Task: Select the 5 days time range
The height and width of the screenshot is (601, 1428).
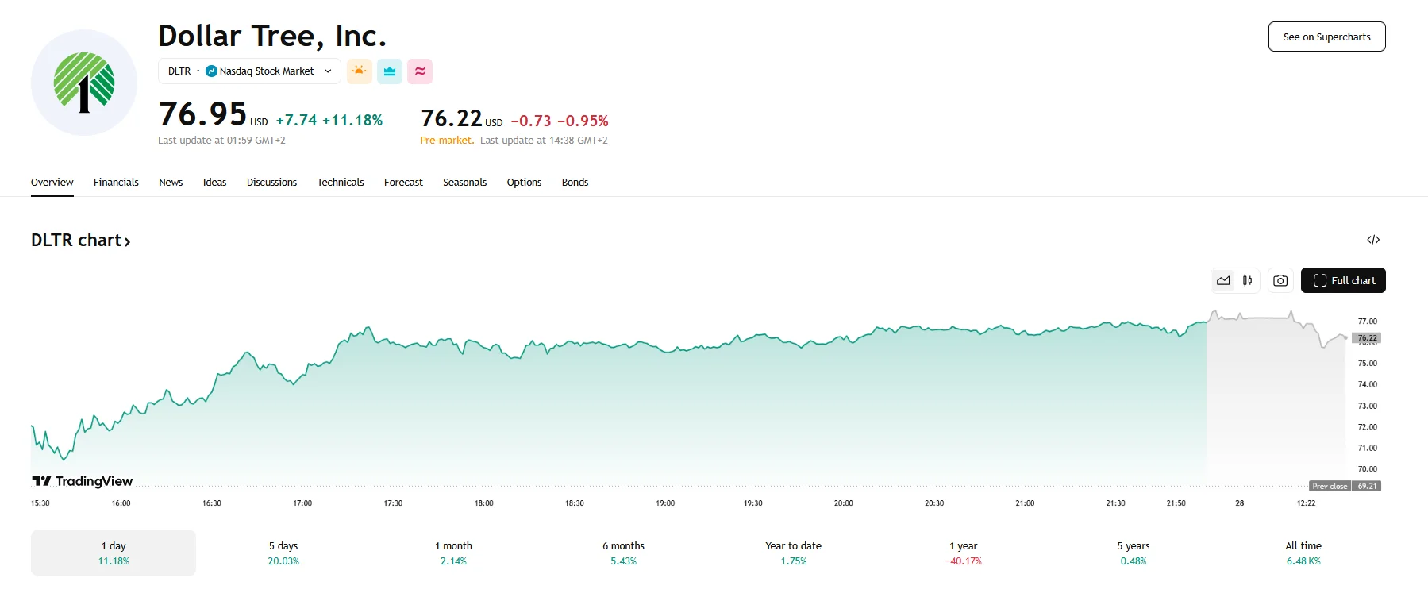Action: click(x=283, y=552)
